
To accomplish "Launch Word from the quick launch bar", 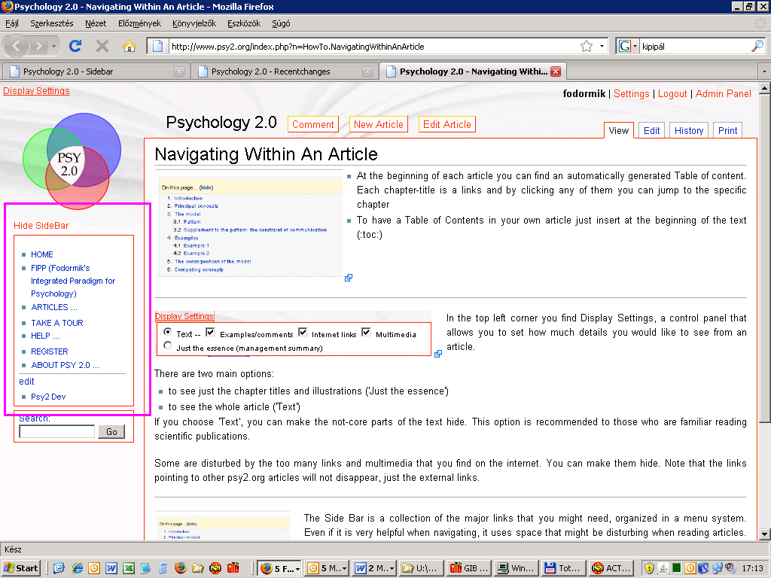I will [x=111, y=568].
